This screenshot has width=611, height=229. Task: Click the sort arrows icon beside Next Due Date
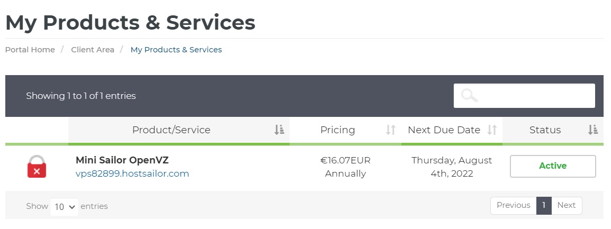click(x=492, y=130)
